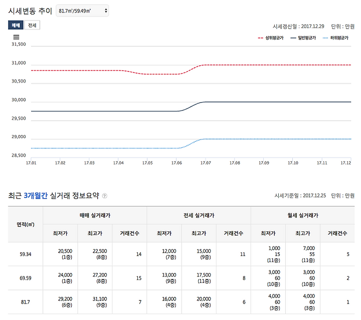The height and width of the screenshot is (320, 361).
Task: Click the 16,000 (4층) jeonse cell
Action: 164,302
